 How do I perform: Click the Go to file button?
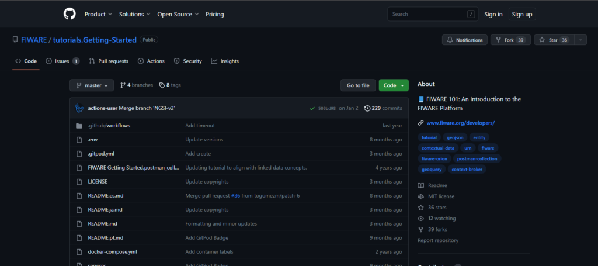coord(358,85)
